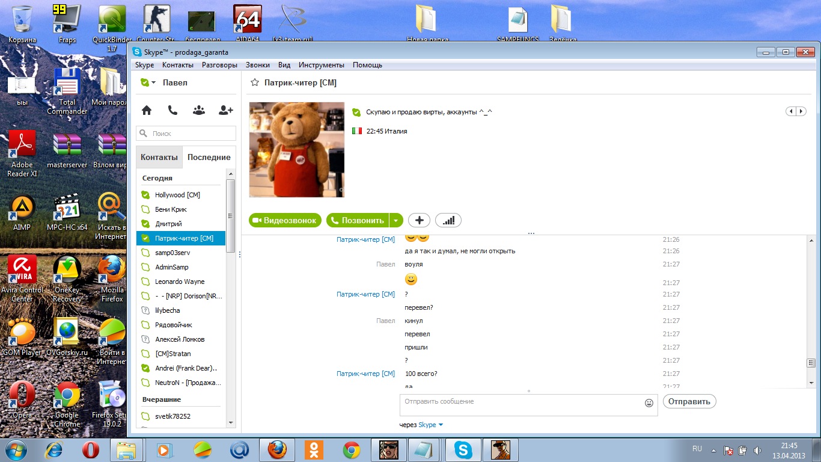Launch Google Chrome from desktop
This screenshot has height=462, width=821.
67,404
